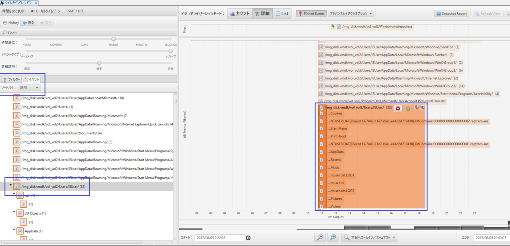Click the red minus collapse icon on IEUser/ (32) cluster
This screenshot has width=510, height=246.
click(x=398, y=108)
